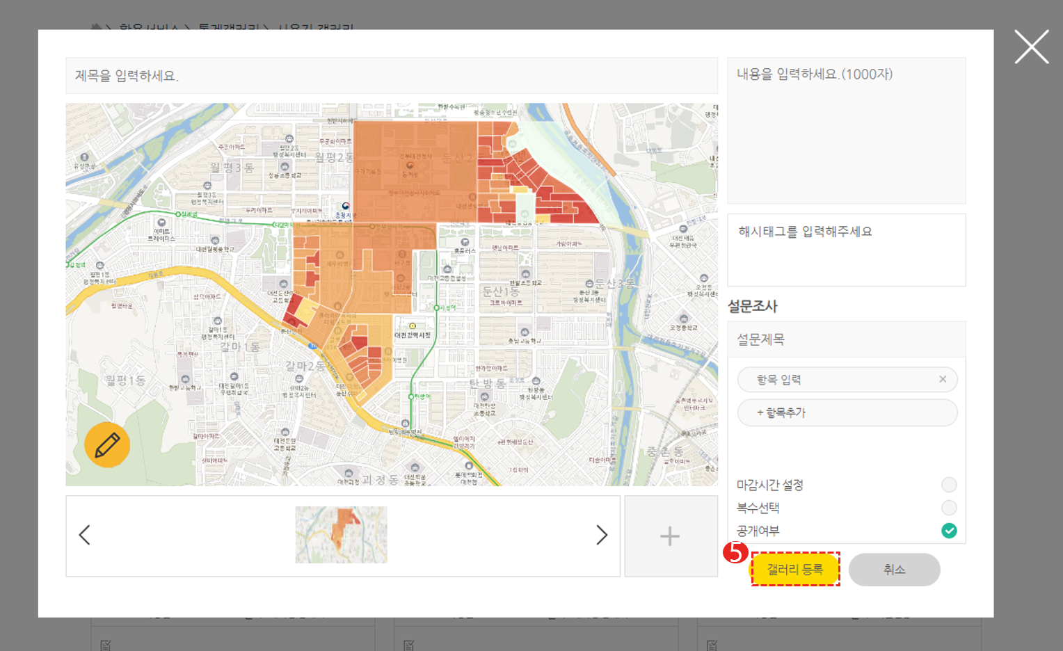
Task: Click the 시청역 subway station marker
Action: [437, 307]
